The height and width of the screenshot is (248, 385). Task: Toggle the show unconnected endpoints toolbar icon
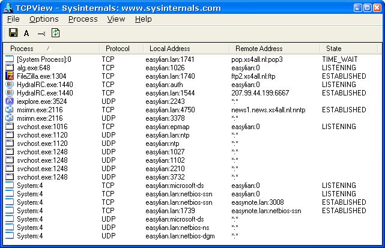(41, 34)
